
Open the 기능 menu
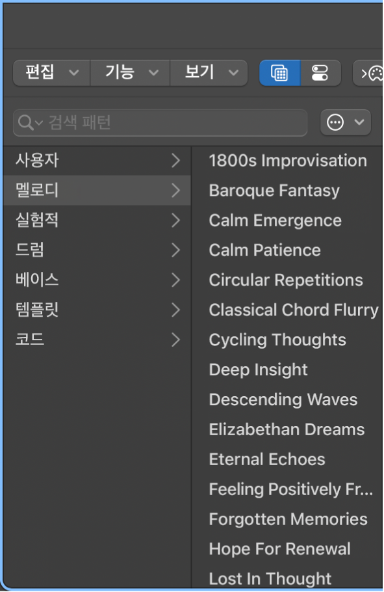[129, 73]
